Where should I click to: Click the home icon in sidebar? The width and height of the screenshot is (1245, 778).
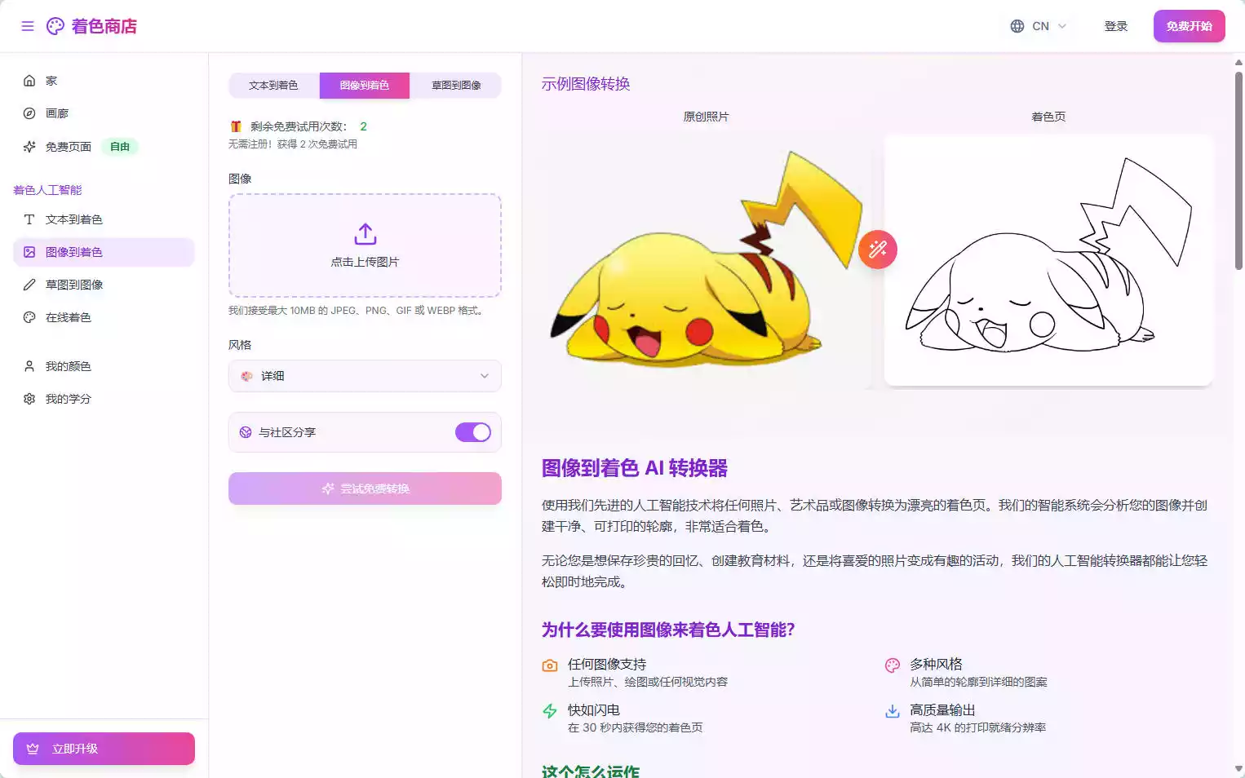click(29, 81)
